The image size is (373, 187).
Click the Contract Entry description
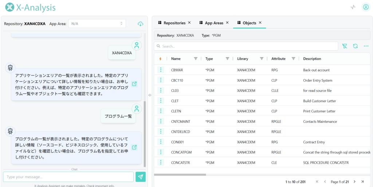point(314,142)
